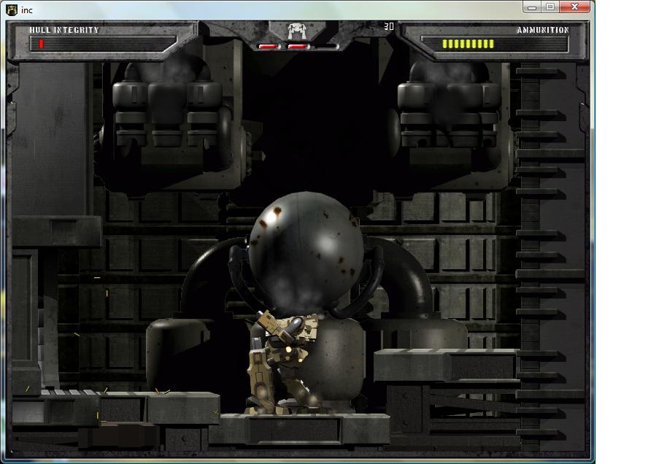Click the tan camouflage mech character

click(x=282, y=363)
